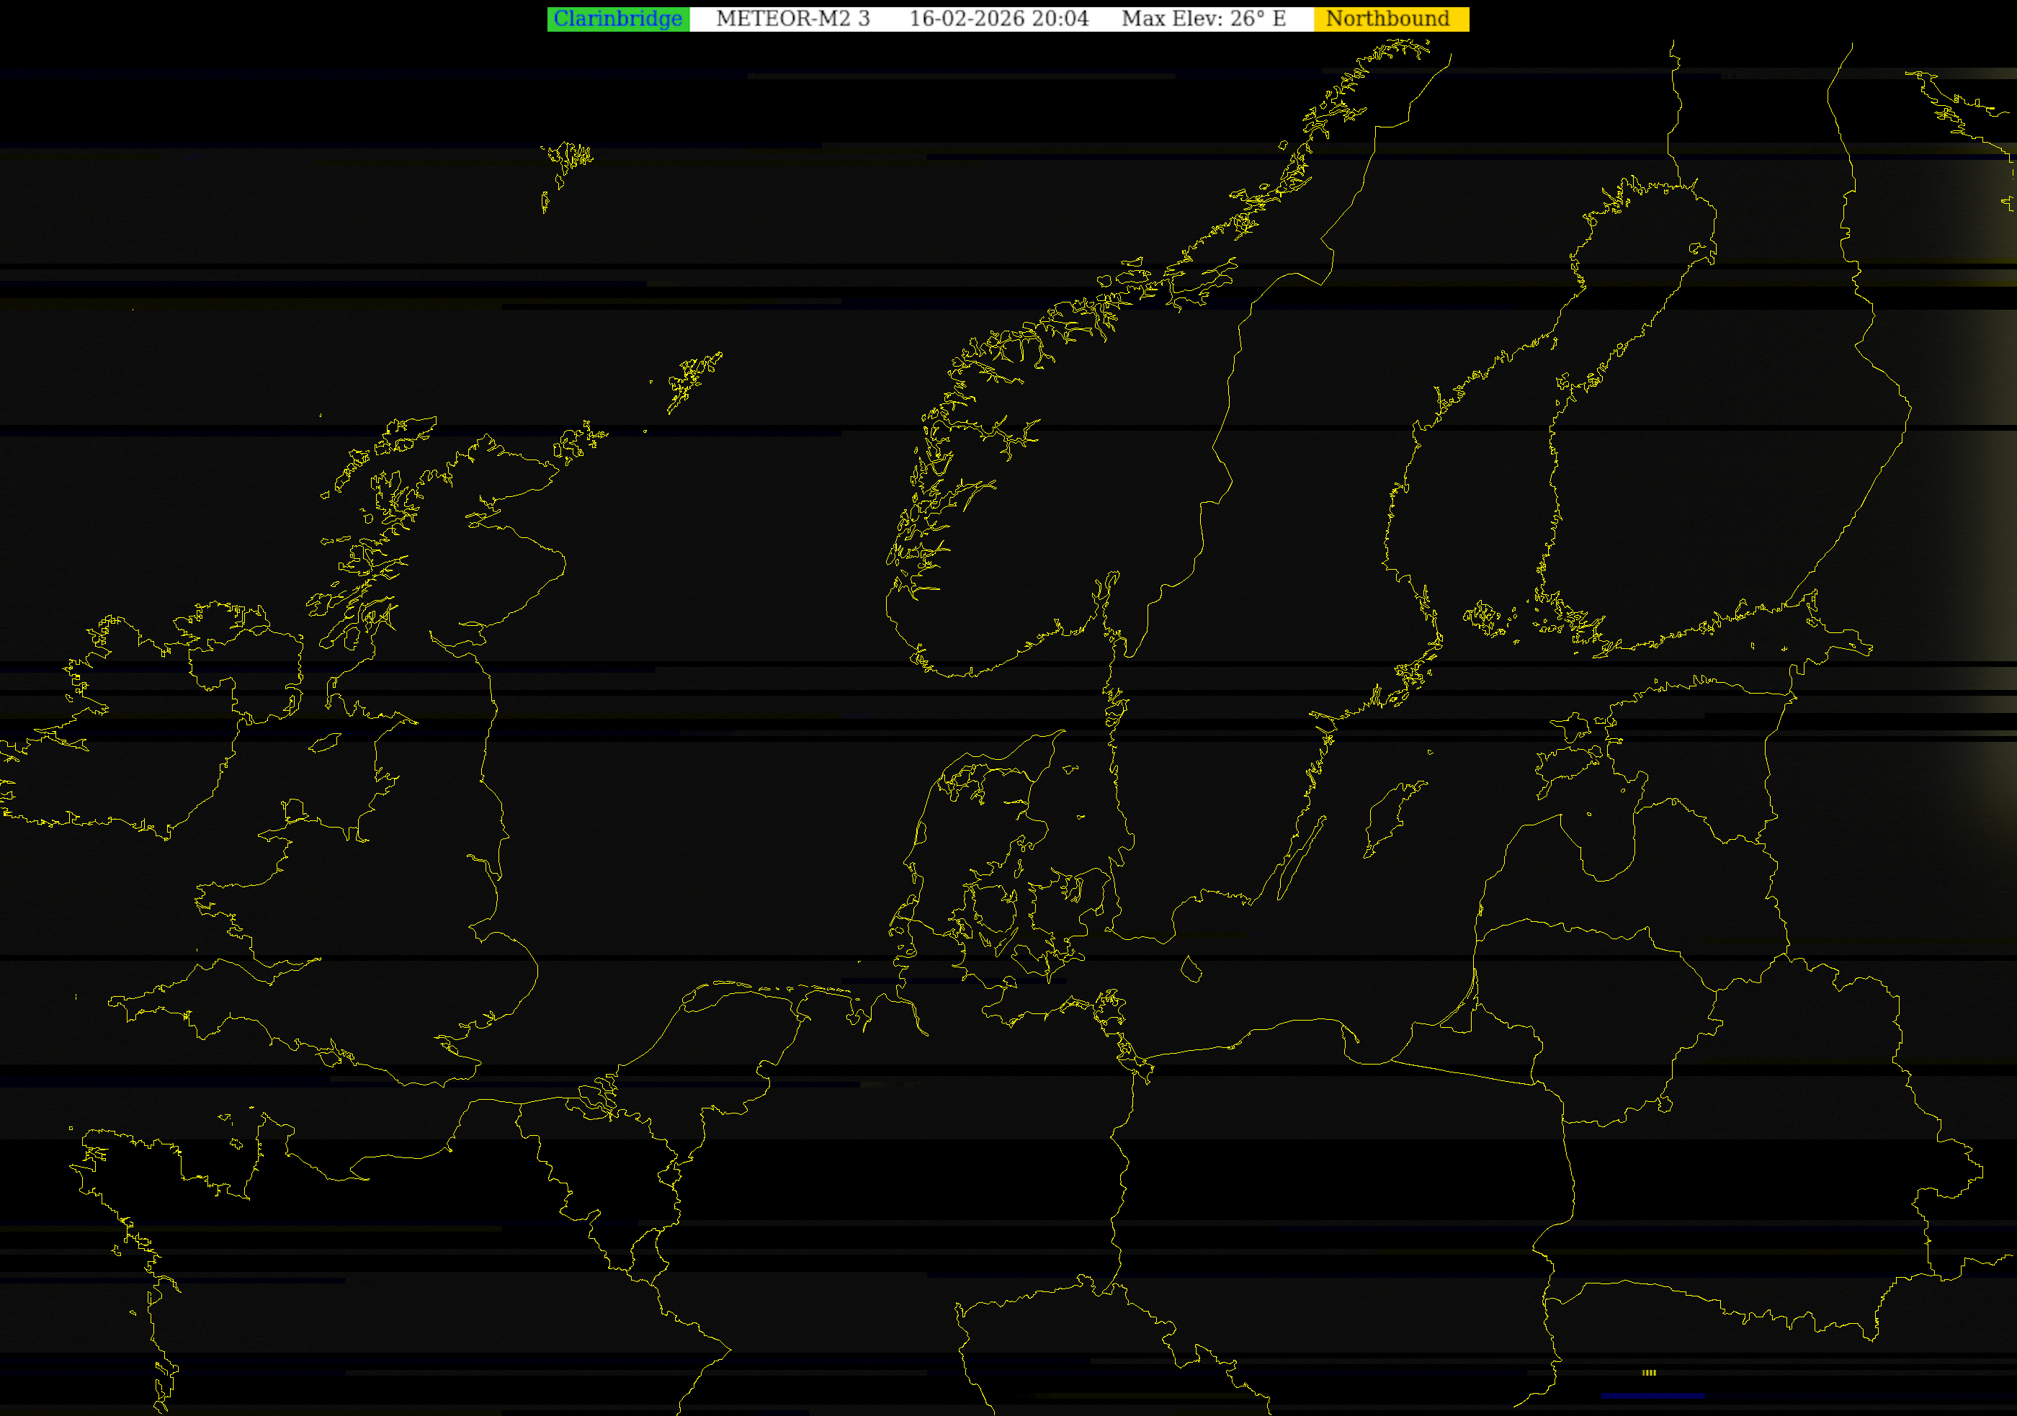Click the METEOR-M2 3 satellite name
Viewport: 2017px width, 1416px height.
point(792,19)
